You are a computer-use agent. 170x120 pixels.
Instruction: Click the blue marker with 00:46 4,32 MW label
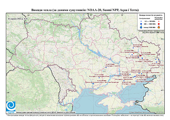click(x=133, y=48)
